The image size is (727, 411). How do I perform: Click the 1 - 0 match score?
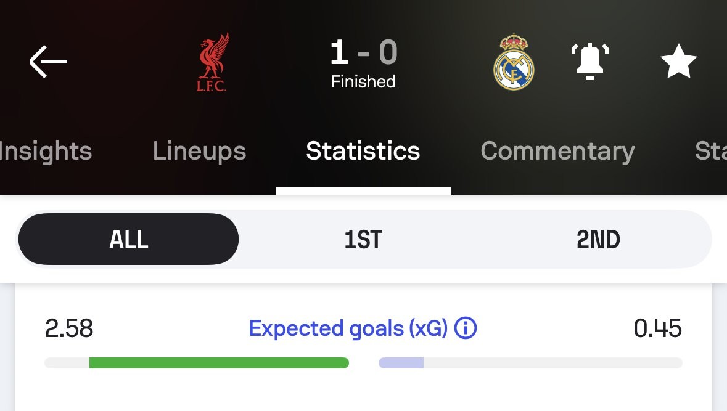(363, 53)
